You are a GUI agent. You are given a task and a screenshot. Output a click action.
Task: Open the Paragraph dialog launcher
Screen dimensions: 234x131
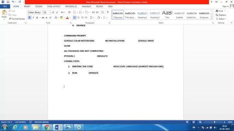[109, 23]
